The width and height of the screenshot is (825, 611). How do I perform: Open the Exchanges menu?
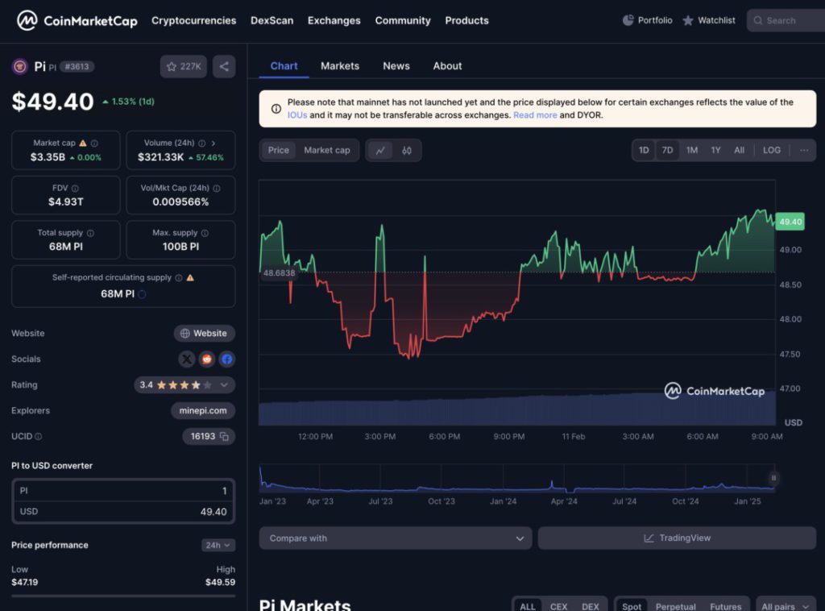(334, 20)
